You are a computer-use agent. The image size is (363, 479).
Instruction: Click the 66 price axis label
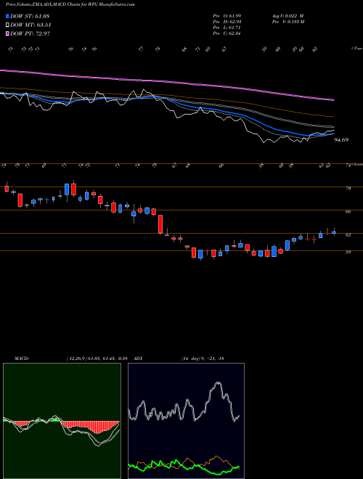point(348,211)
